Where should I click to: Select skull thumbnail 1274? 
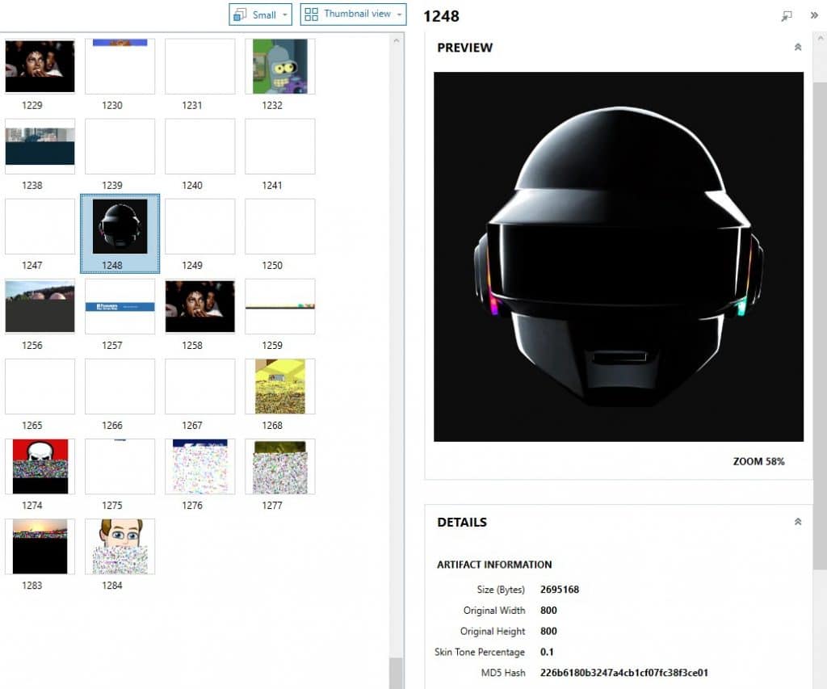coord(40,466)
